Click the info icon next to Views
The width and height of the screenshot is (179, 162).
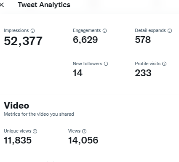[x=84, y=131]
